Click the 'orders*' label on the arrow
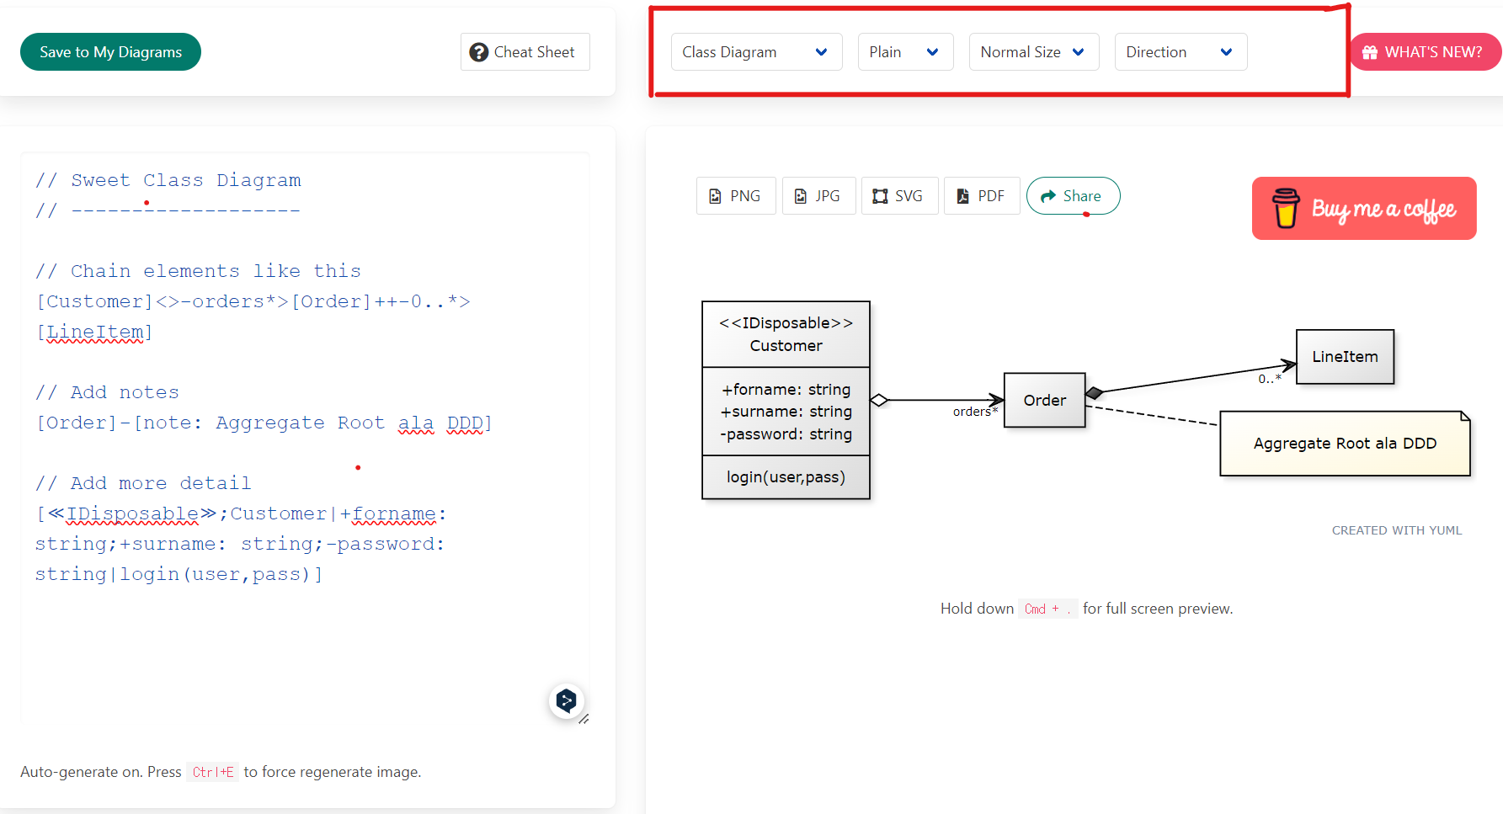This screenshot has height=814, width=1503. [975, 412]
